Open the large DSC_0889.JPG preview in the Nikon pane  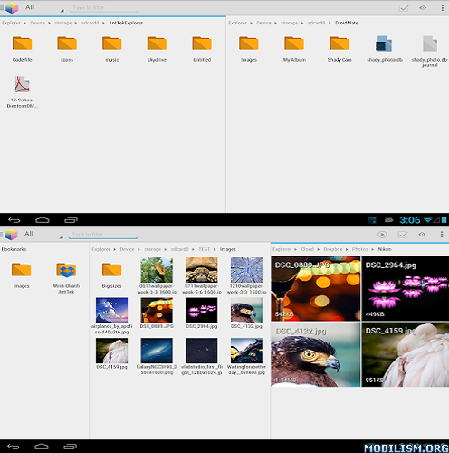point(316,289)
